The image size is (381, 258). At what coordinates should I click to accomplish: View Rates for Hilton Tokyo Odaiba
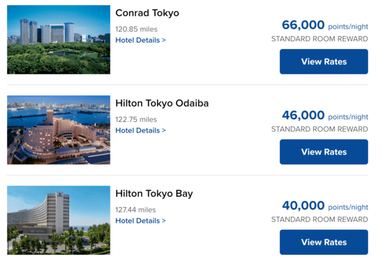click(324, 152)
